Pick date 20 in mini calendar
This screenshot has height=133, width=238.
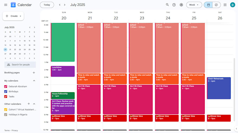pos(5,49)
